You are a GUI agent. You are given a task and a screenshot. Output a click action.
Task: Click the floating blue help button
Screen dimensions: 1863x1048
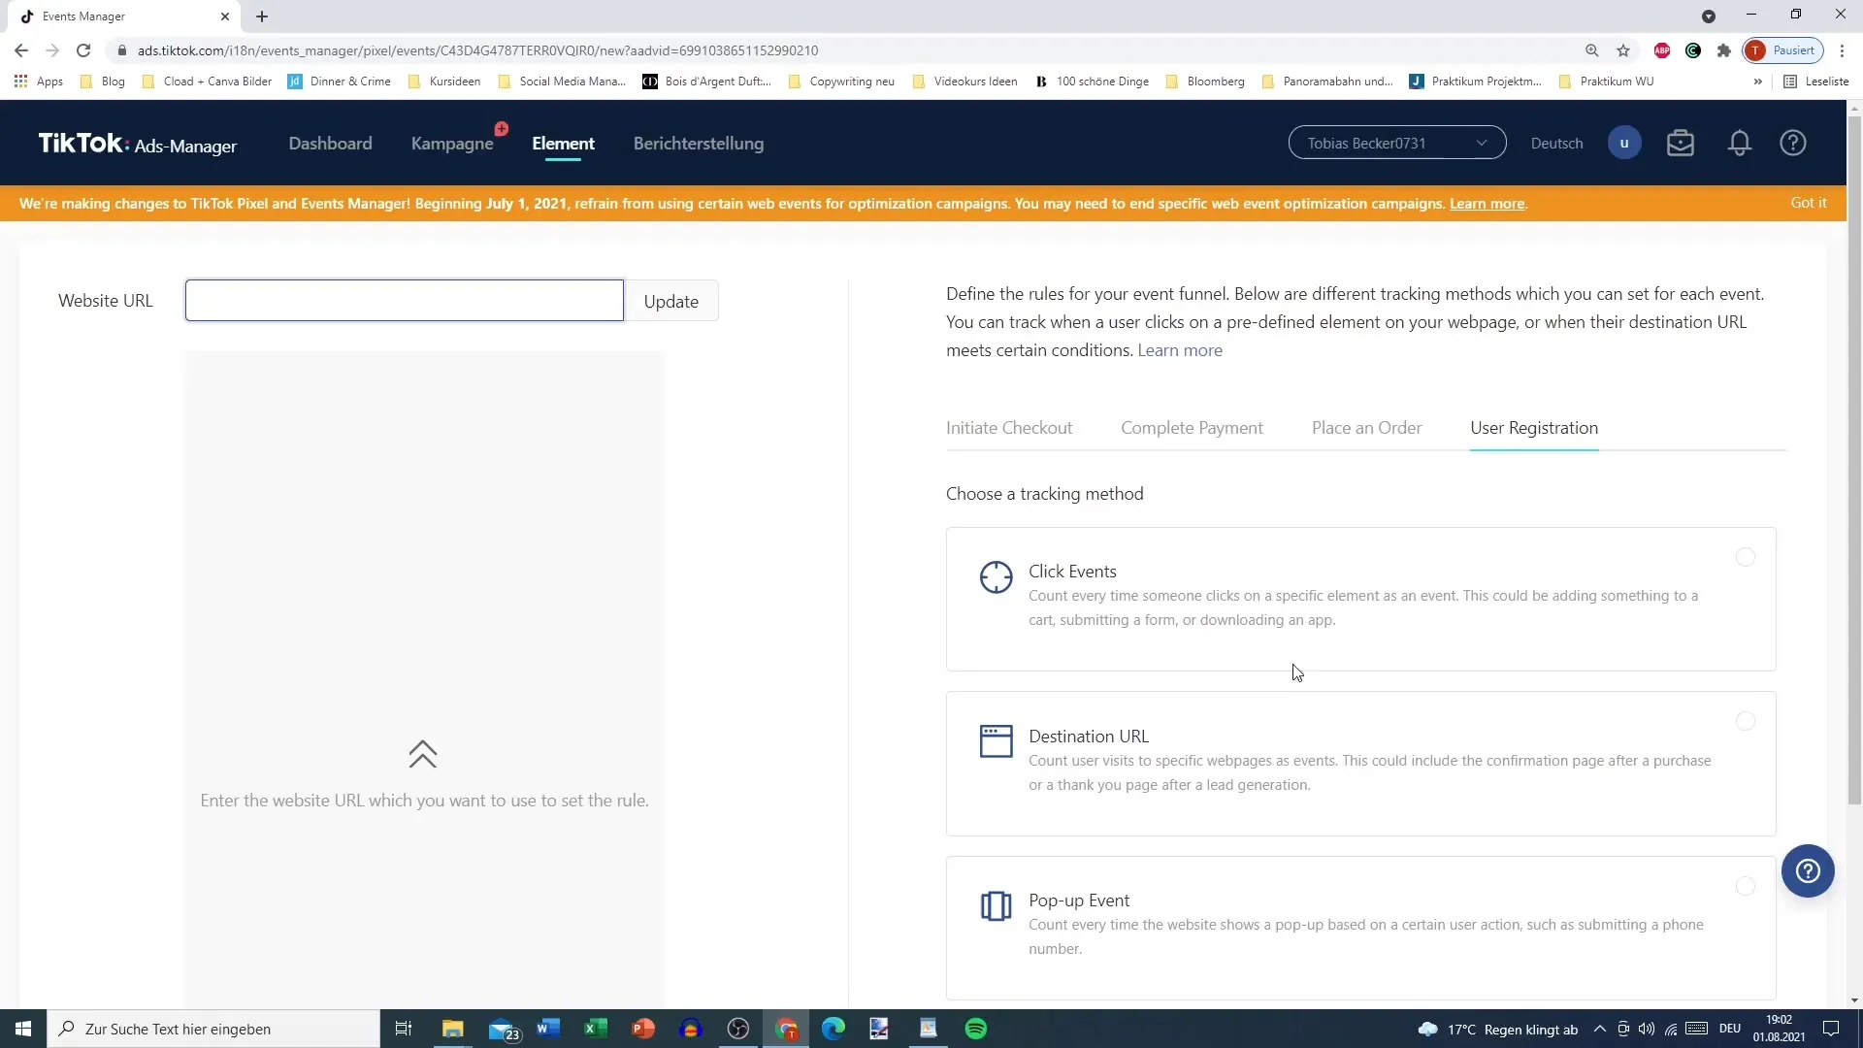[x=1807, y=870]
